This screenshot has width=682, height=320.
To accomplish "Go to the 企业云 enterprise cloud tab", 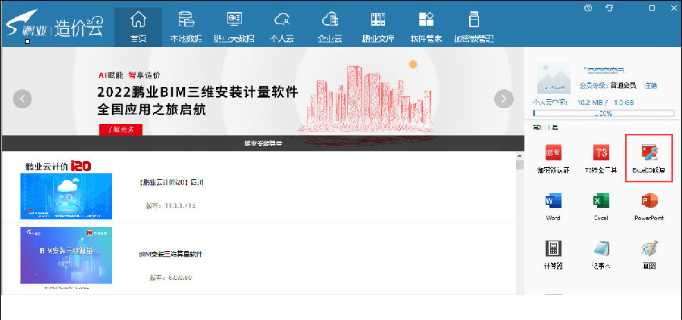I will tap(330, 26).
